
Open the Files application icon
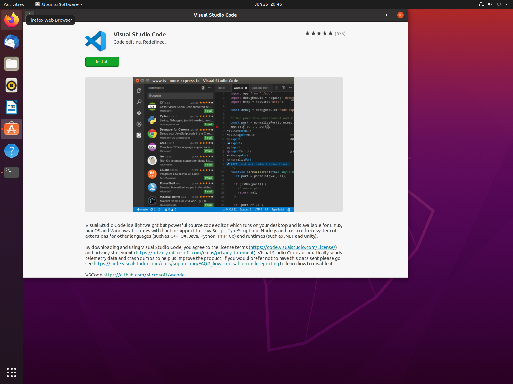pos(12,64)
